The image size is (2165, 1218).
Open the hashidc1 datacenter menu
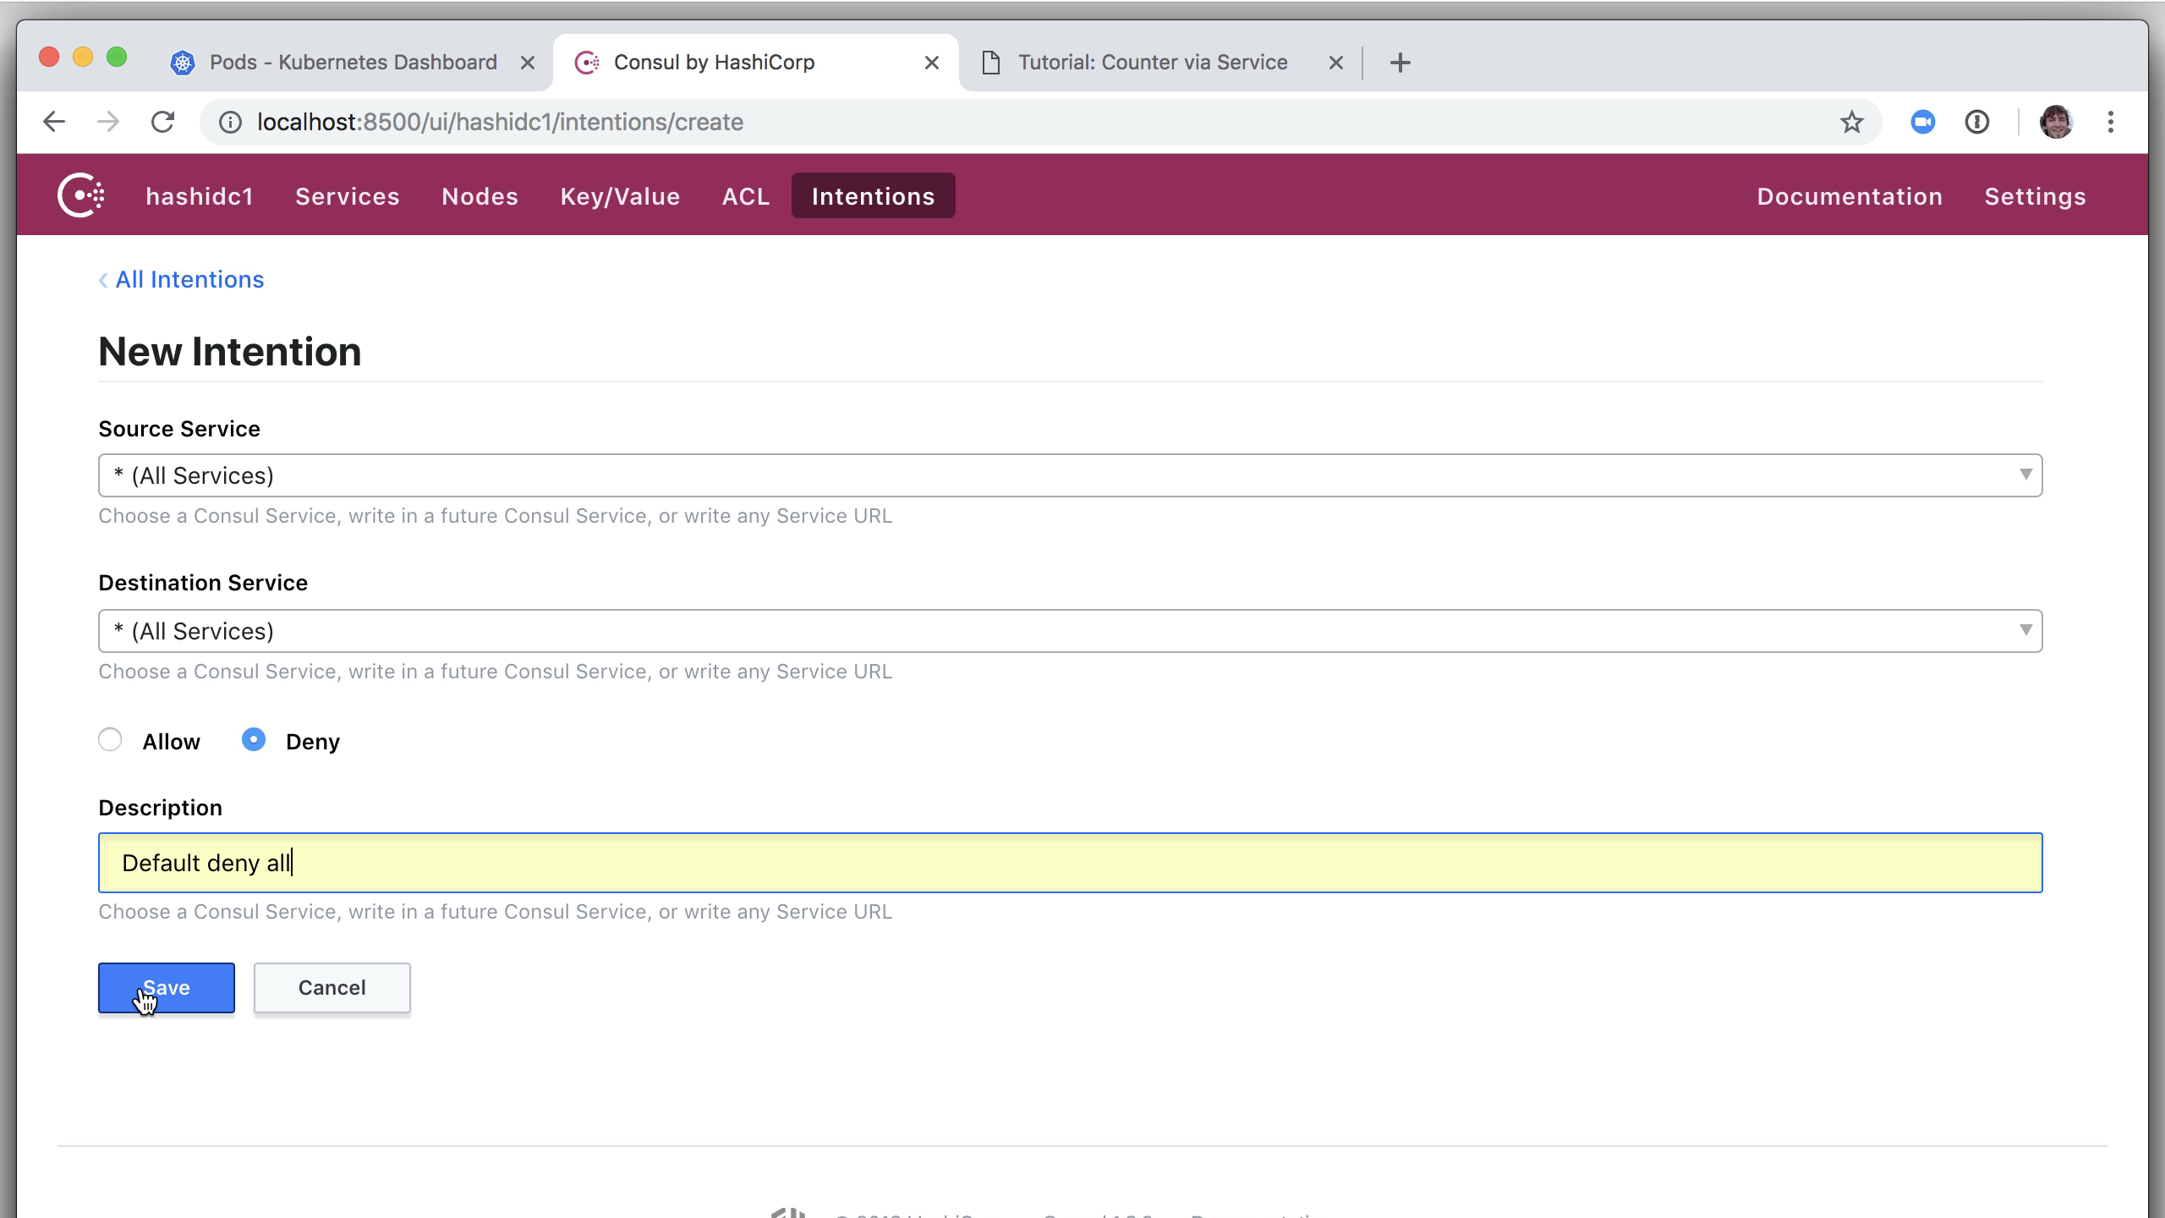click(200, 196)
